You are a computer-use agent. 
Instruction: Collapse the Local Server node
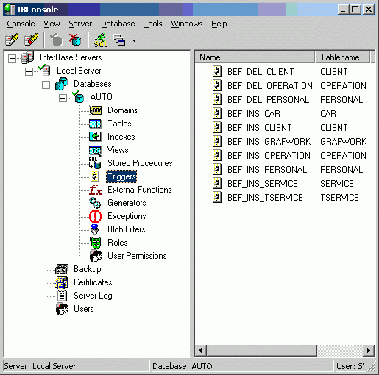tap(29, 71)
